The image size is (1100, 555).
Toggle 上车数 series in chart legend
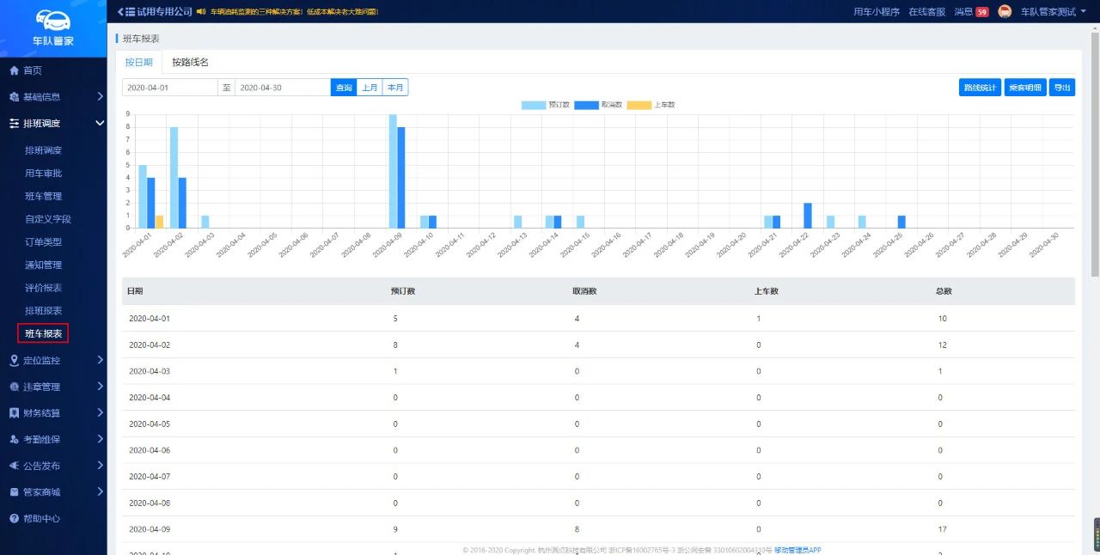(639, 105)
